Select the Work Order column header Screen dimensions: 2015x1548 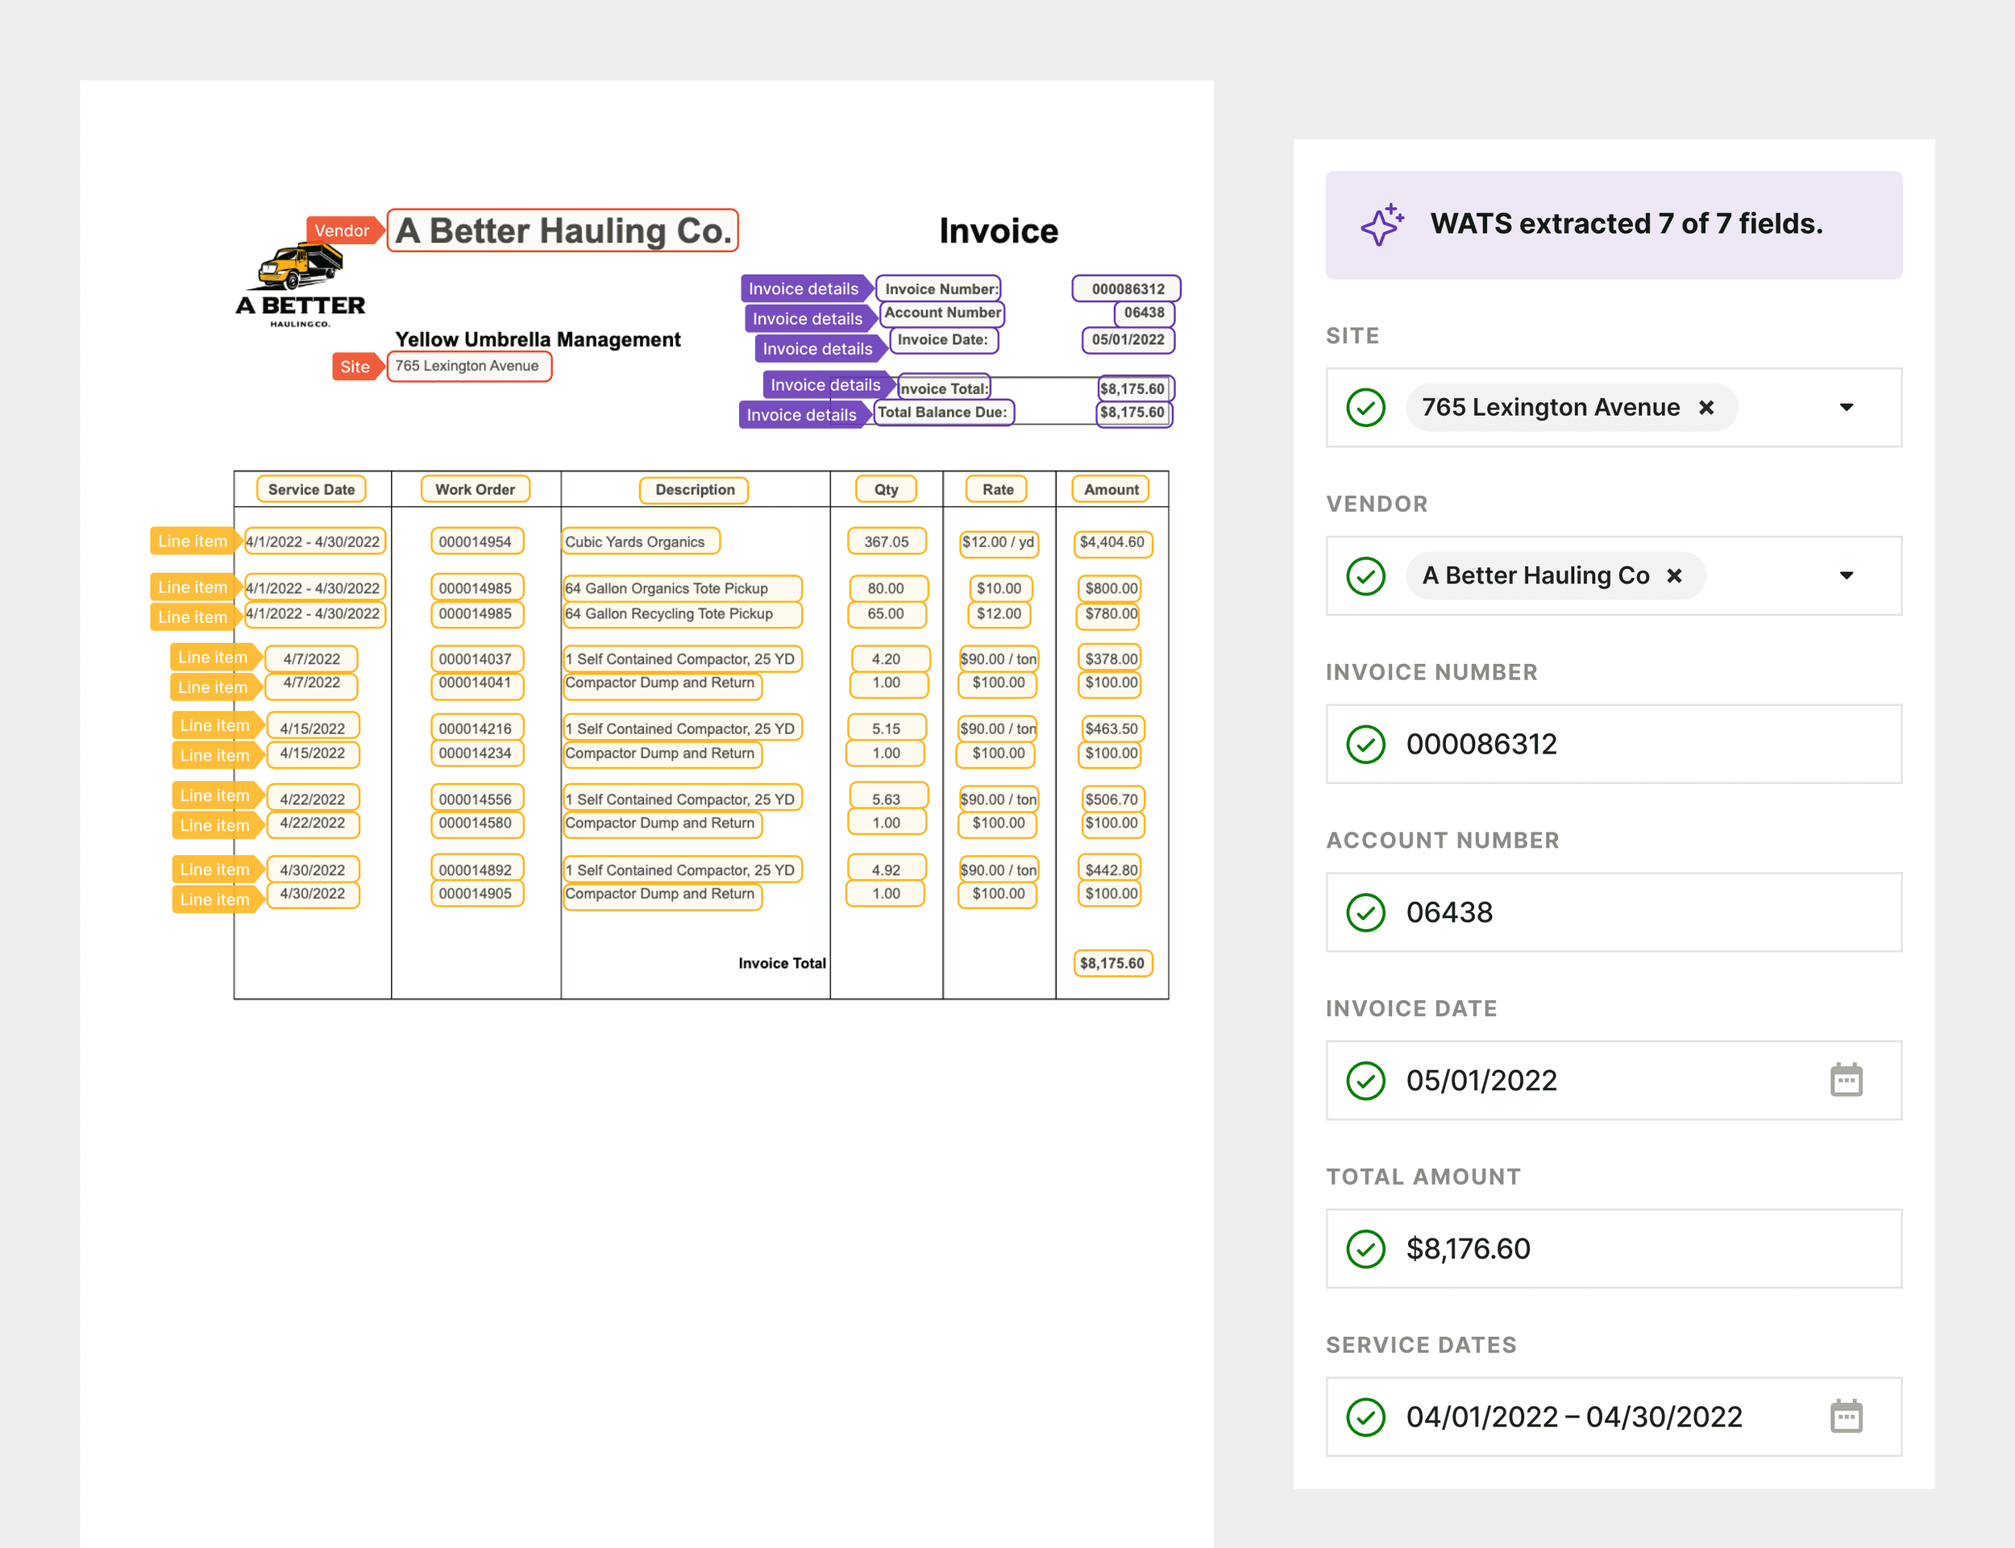coord(476,489)
